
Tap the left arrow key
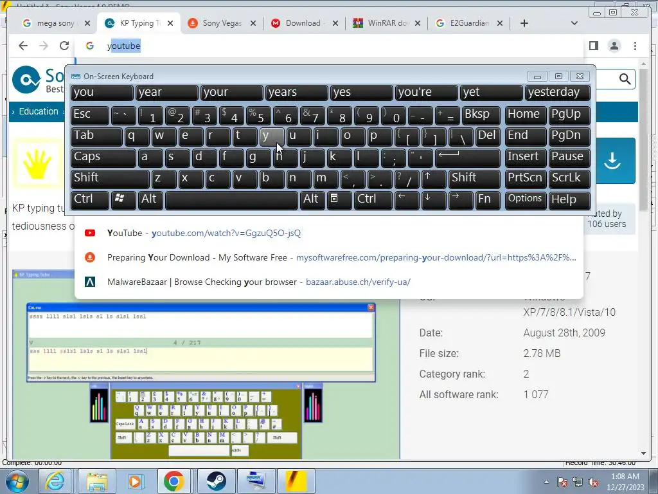[407, 200]
